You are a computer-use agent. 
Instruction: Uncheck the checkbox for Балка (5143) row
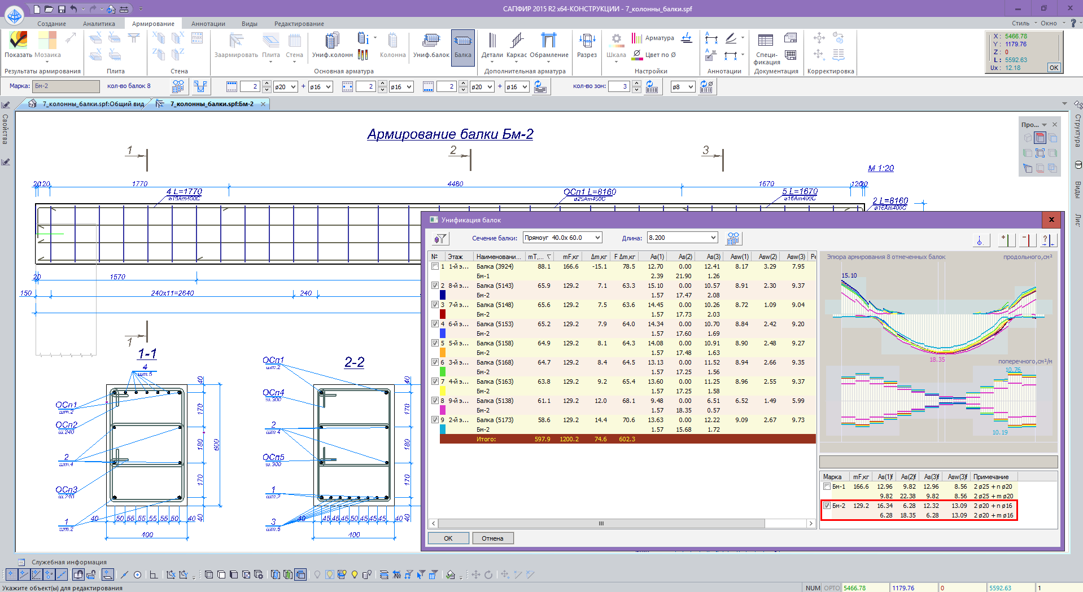(x=435, y=286)
